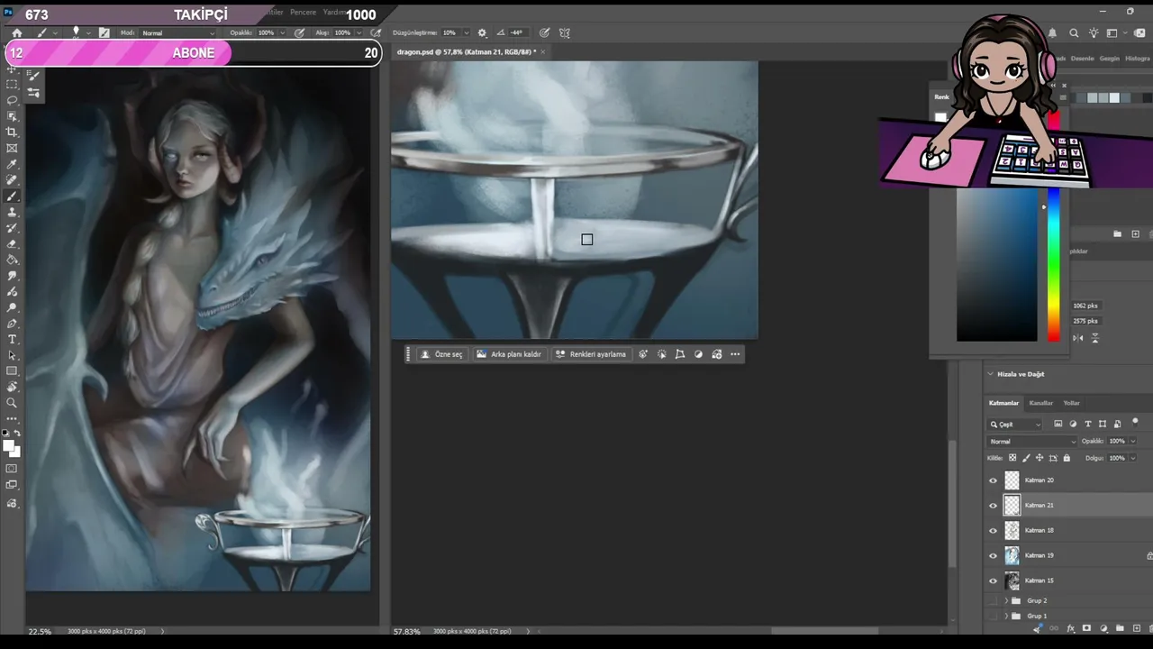Adjust the hue slider in color picker
Screen dimensions: 1153x649
[1054, 265]
